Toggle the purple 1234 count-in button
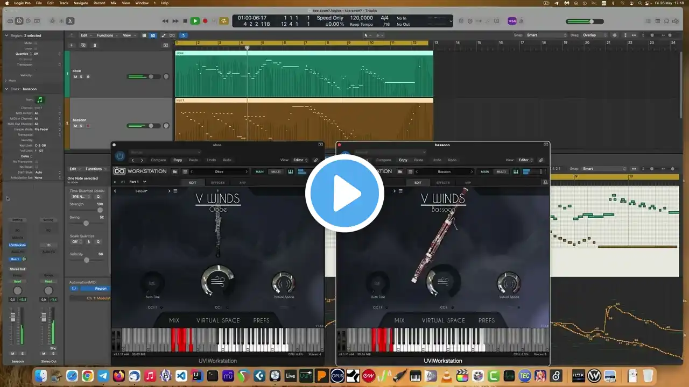689x387 pixels. (512, 21)
